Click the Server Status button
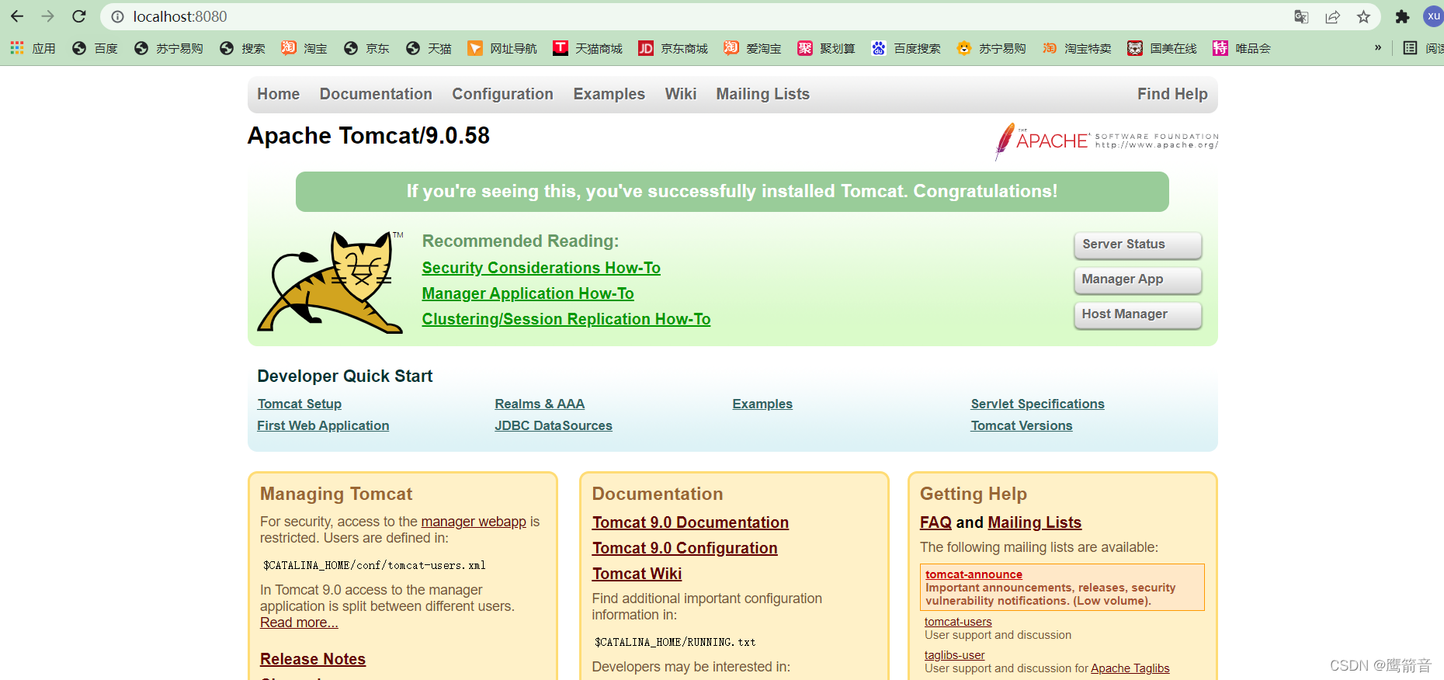This screenshot has width=1444, height=680. [1138, 245]
